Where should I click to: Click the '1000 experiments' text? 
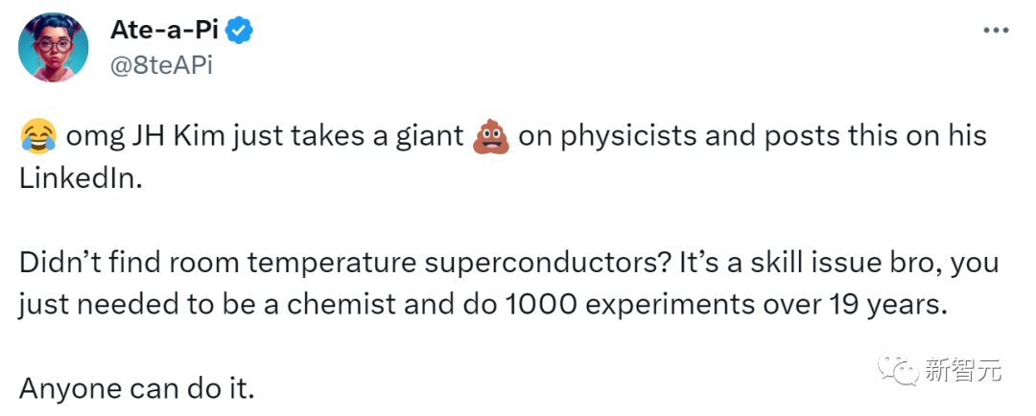638,305
